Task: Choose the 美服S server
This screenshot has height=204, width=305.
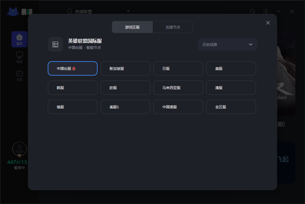Action: [x=125, y=107]
